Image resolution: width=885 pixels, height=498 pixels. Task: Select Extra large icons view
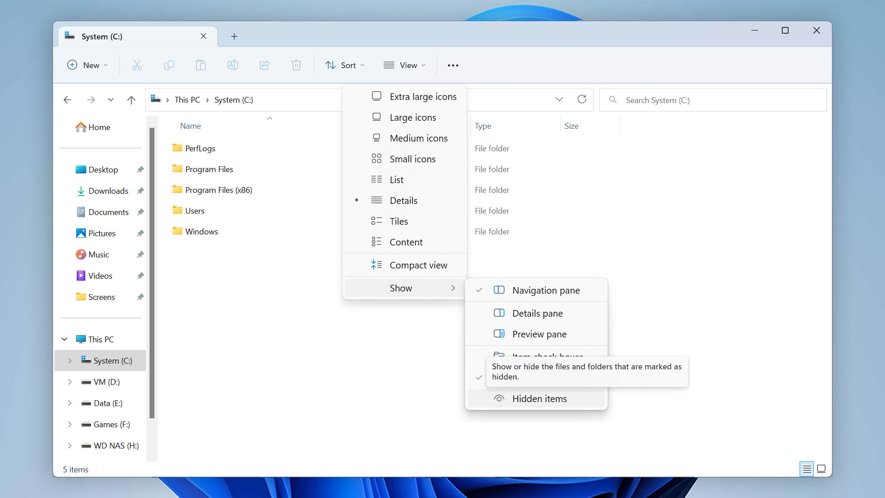pyautogui.click(x=405, y=97)
